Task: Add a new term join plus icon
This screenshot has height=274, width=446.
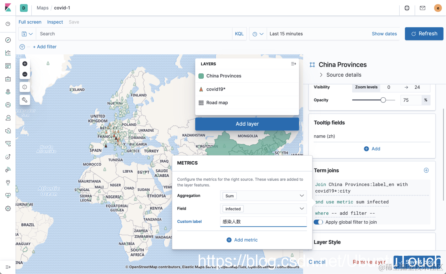Action: tap(426, 170)
